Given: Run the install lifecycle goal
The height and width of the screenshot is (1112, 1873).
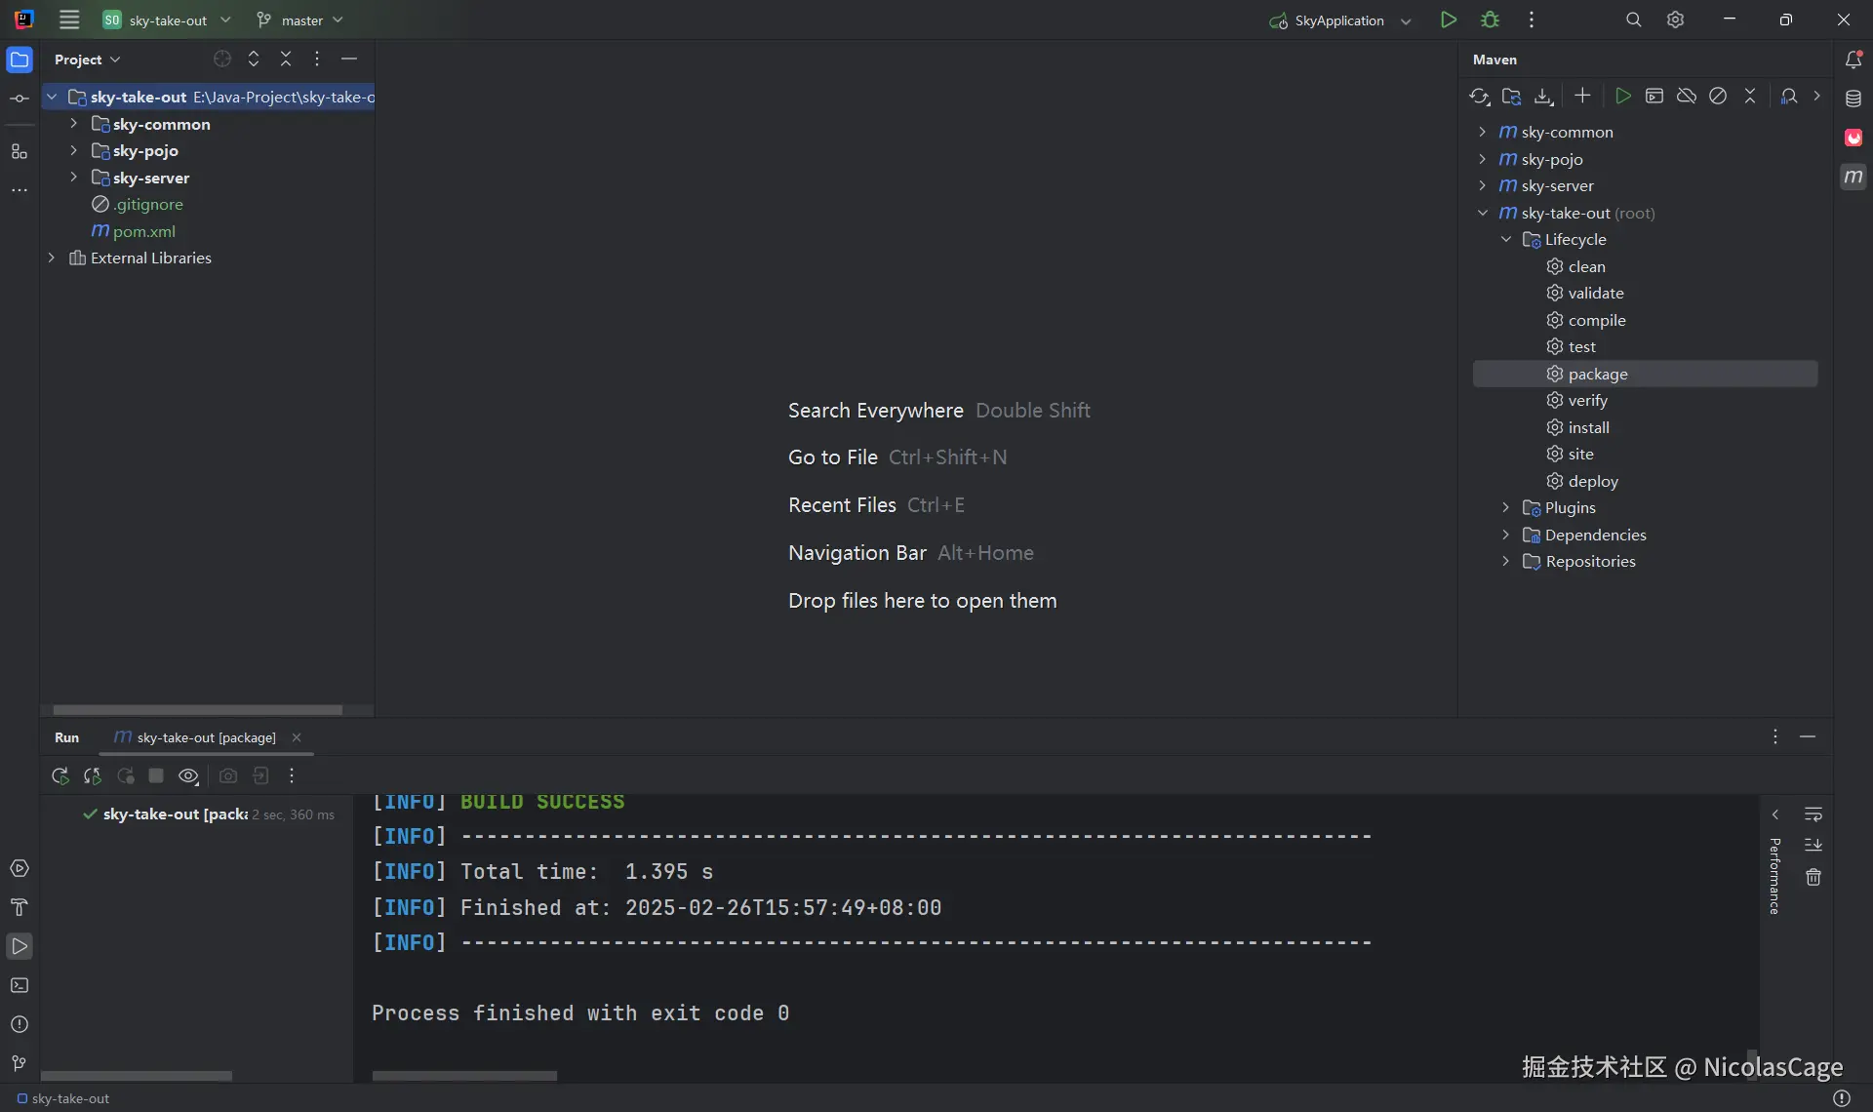Looking at the screenshot, I should pyautogui.click(x=1588, y=427).
